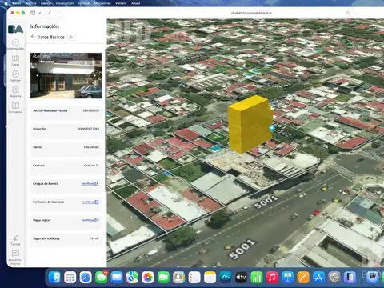Open Safari from the Dock
This screenshot has height=288, width=384.
coord(86,278)
